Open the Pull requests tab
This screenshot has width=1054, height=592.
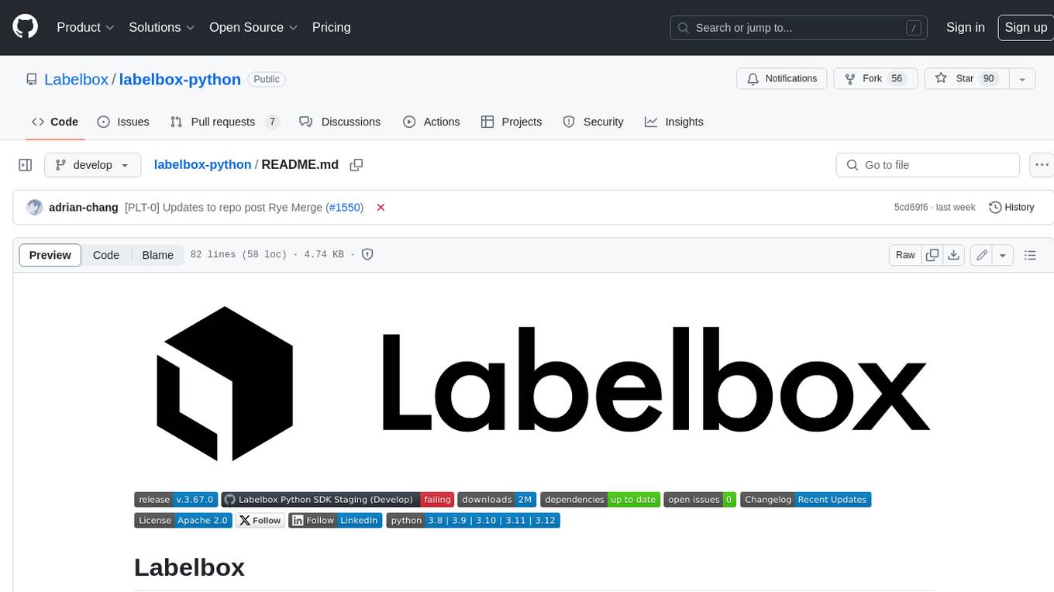225,122
